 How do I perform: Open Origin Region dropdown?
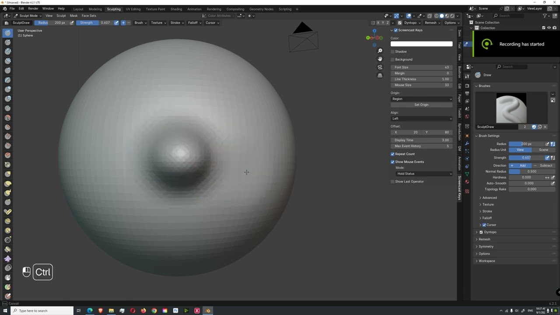[422, 99]
